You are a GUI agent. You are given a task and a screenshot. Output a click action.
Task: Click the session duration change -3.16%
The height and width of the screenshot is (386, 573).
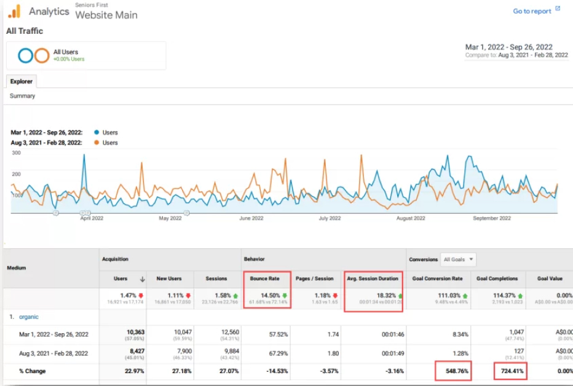point(395,371)
